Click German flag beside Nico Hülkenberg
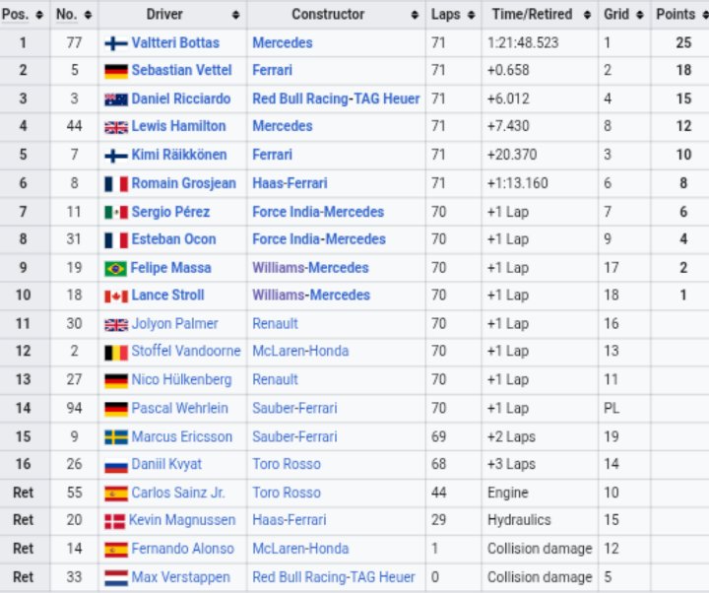Screen dimensions: 709x593 point(116,381)
